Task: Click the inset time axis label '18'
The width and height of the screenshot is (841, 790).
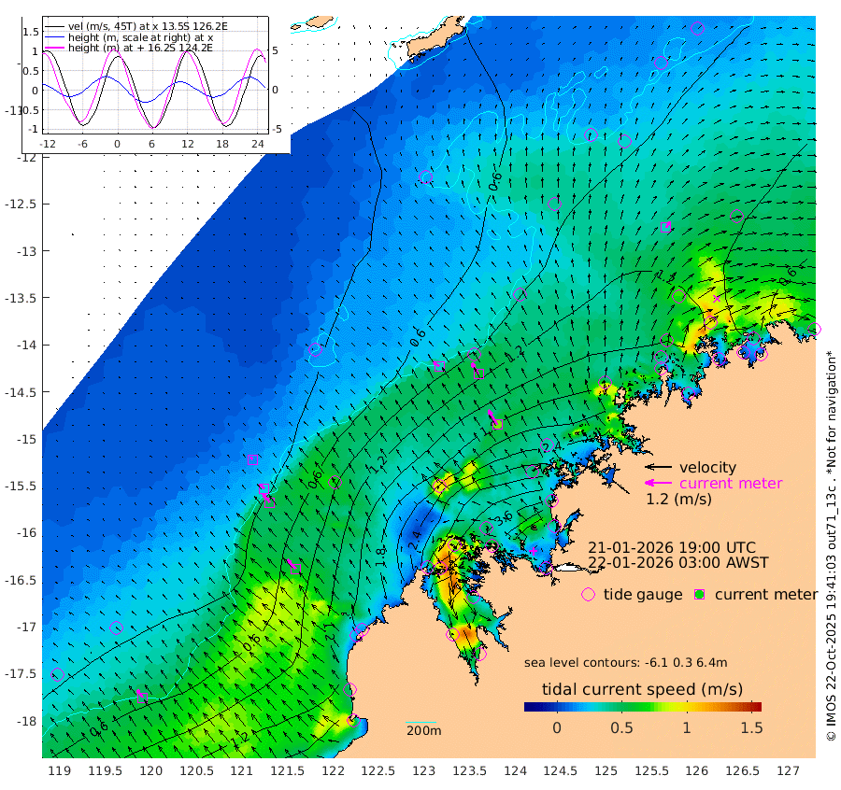Action: (222, 144)
